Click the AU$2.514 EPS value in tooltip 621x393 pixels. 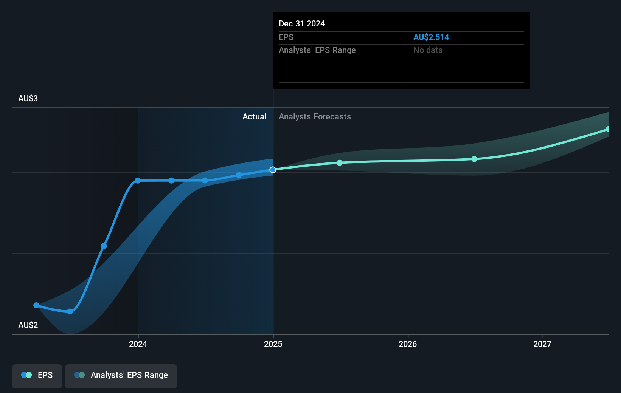pyautogui.click(x=431, y=37)
